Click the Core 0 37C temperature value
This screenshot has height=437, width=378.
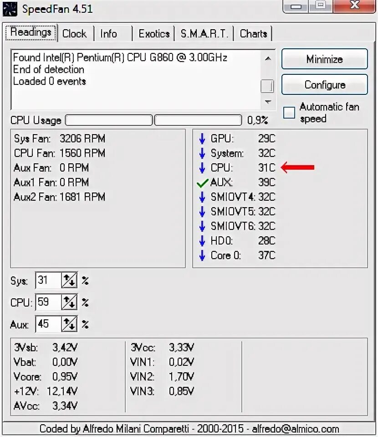tap(267, 255)
